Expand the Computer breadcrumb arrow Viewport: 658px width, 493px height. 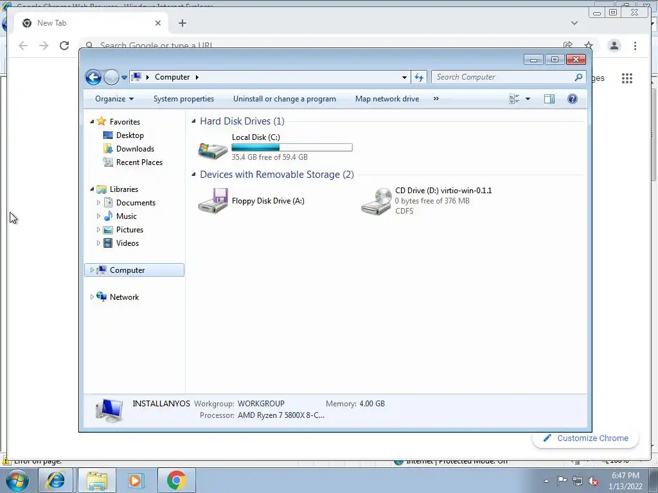(x=197, y=77)
